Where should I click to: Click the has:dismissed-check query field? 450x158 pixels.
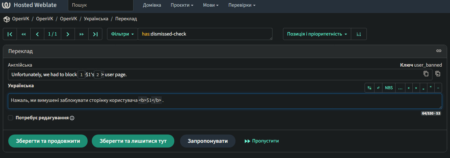click(x=205, y=34)
